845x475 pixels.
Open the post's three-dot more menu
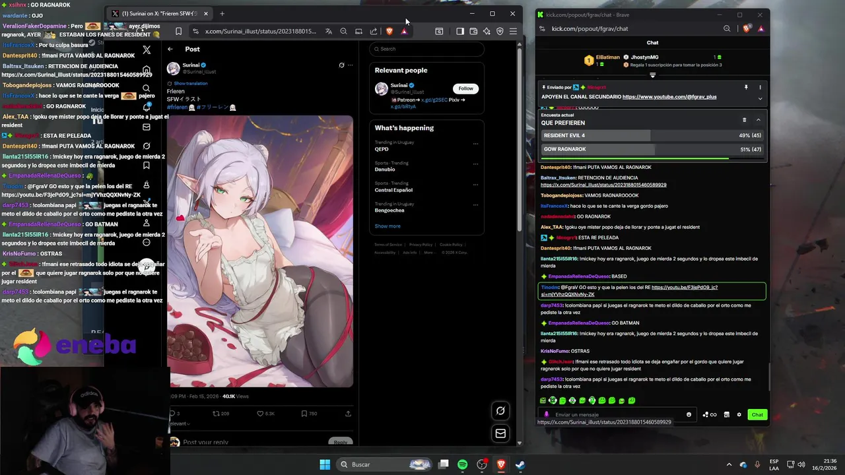(x=351, y=65)
